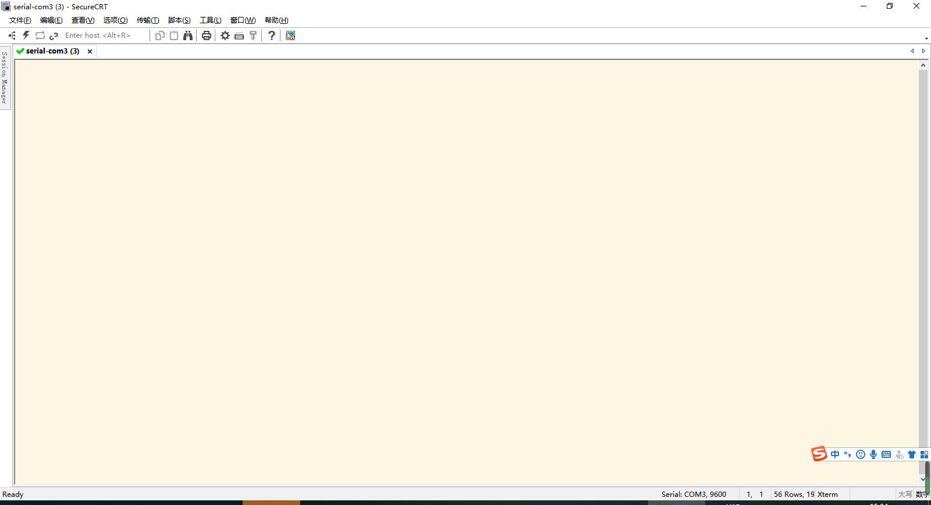This screenshot has width=931, height=505.
Task: Open Find with the binoculars icon
Action: click(188, 35)
